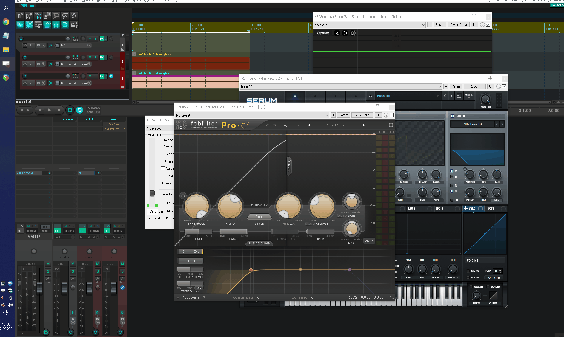This screenshot has width=564, height=337.
Task: Toggle Ripple Editing toolbar icon
Action: 38,25
